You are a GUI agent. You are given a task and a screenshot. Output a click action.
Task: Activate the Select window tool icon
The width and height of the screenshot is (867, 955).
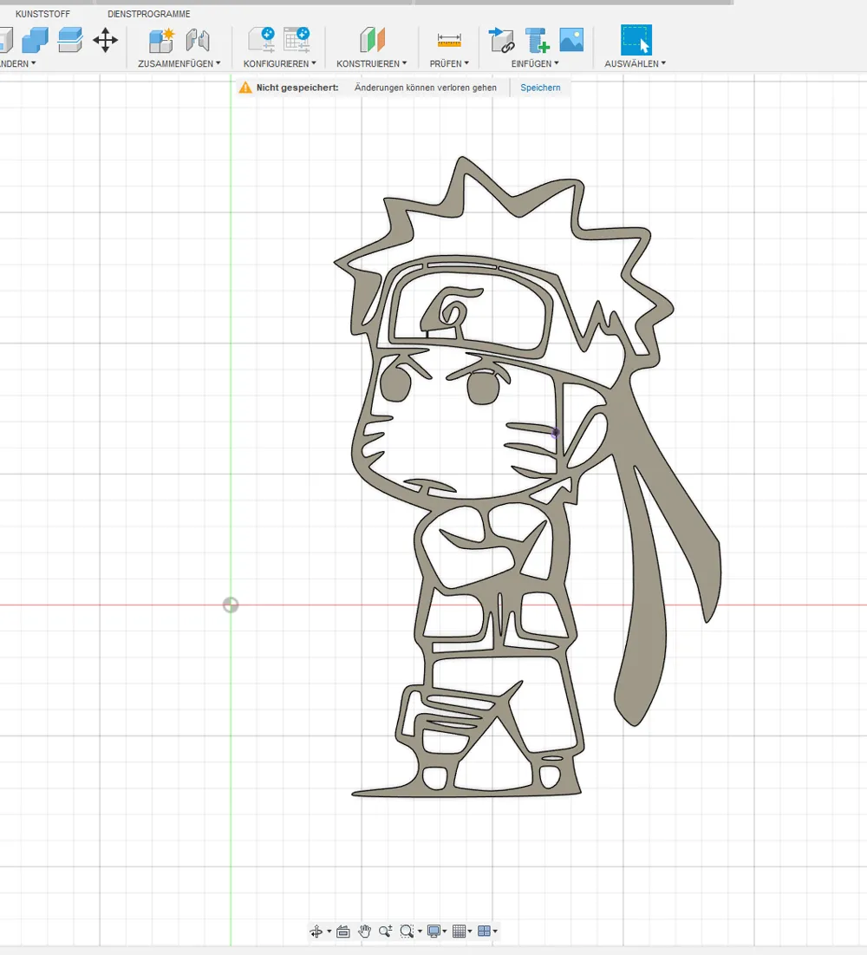click(636, 40)
